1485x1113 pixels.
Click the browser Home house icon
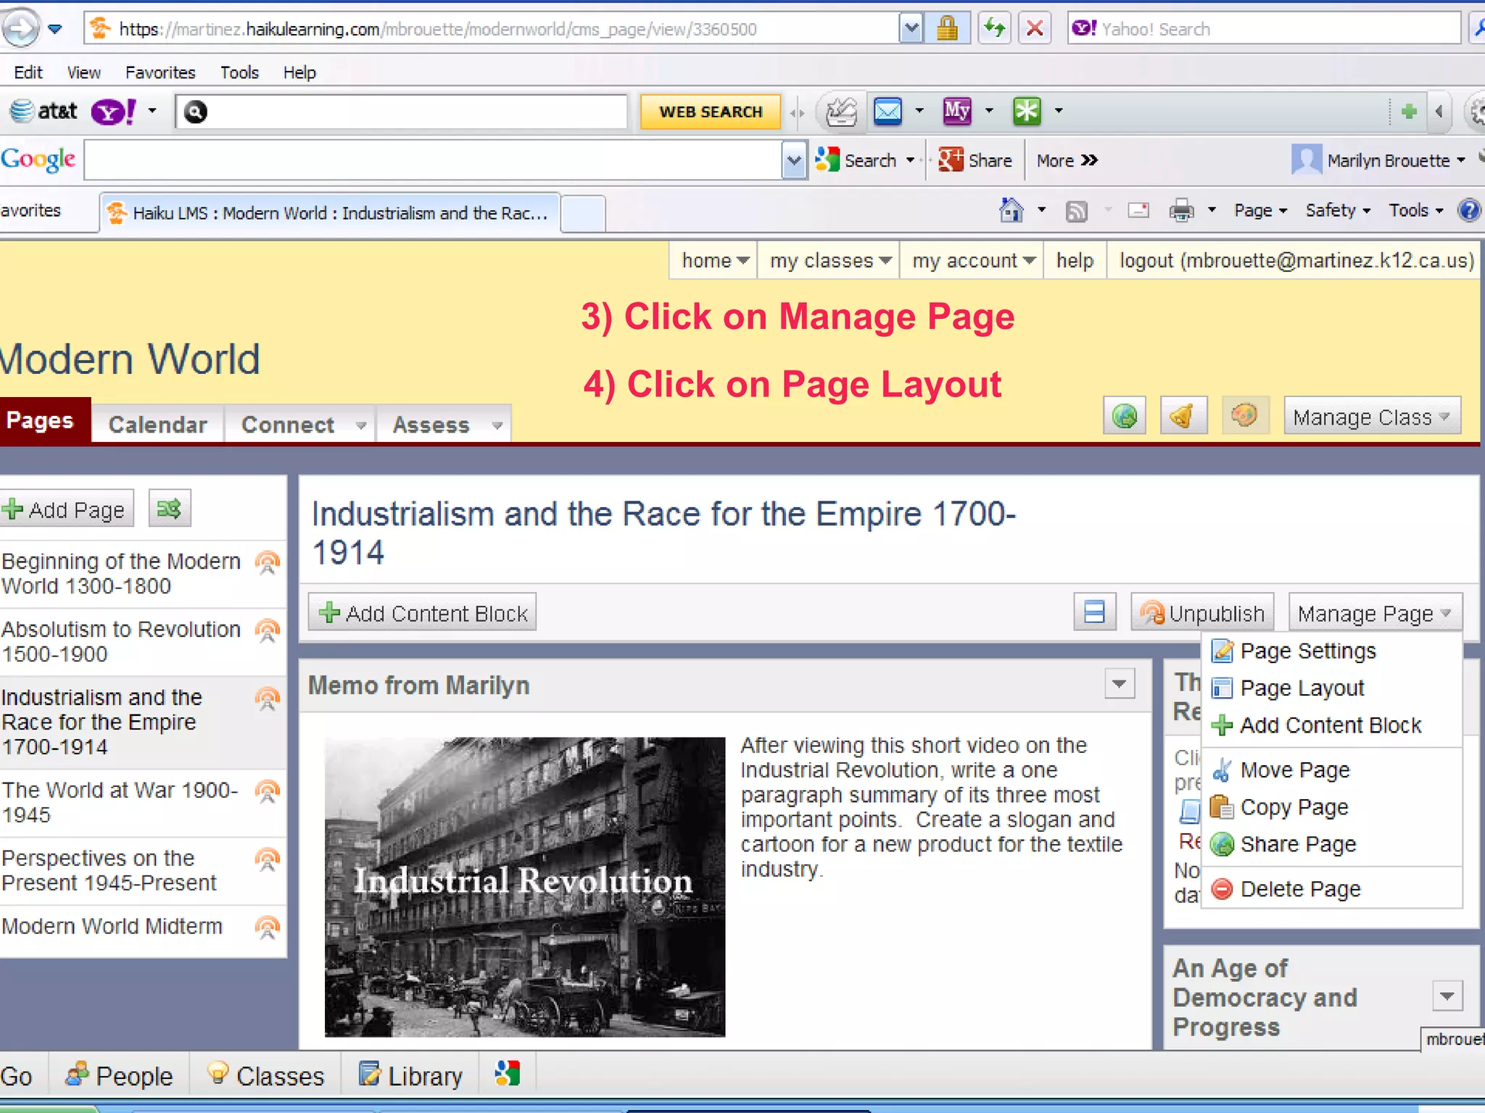pyautogui.click(x=1012, y=210)
